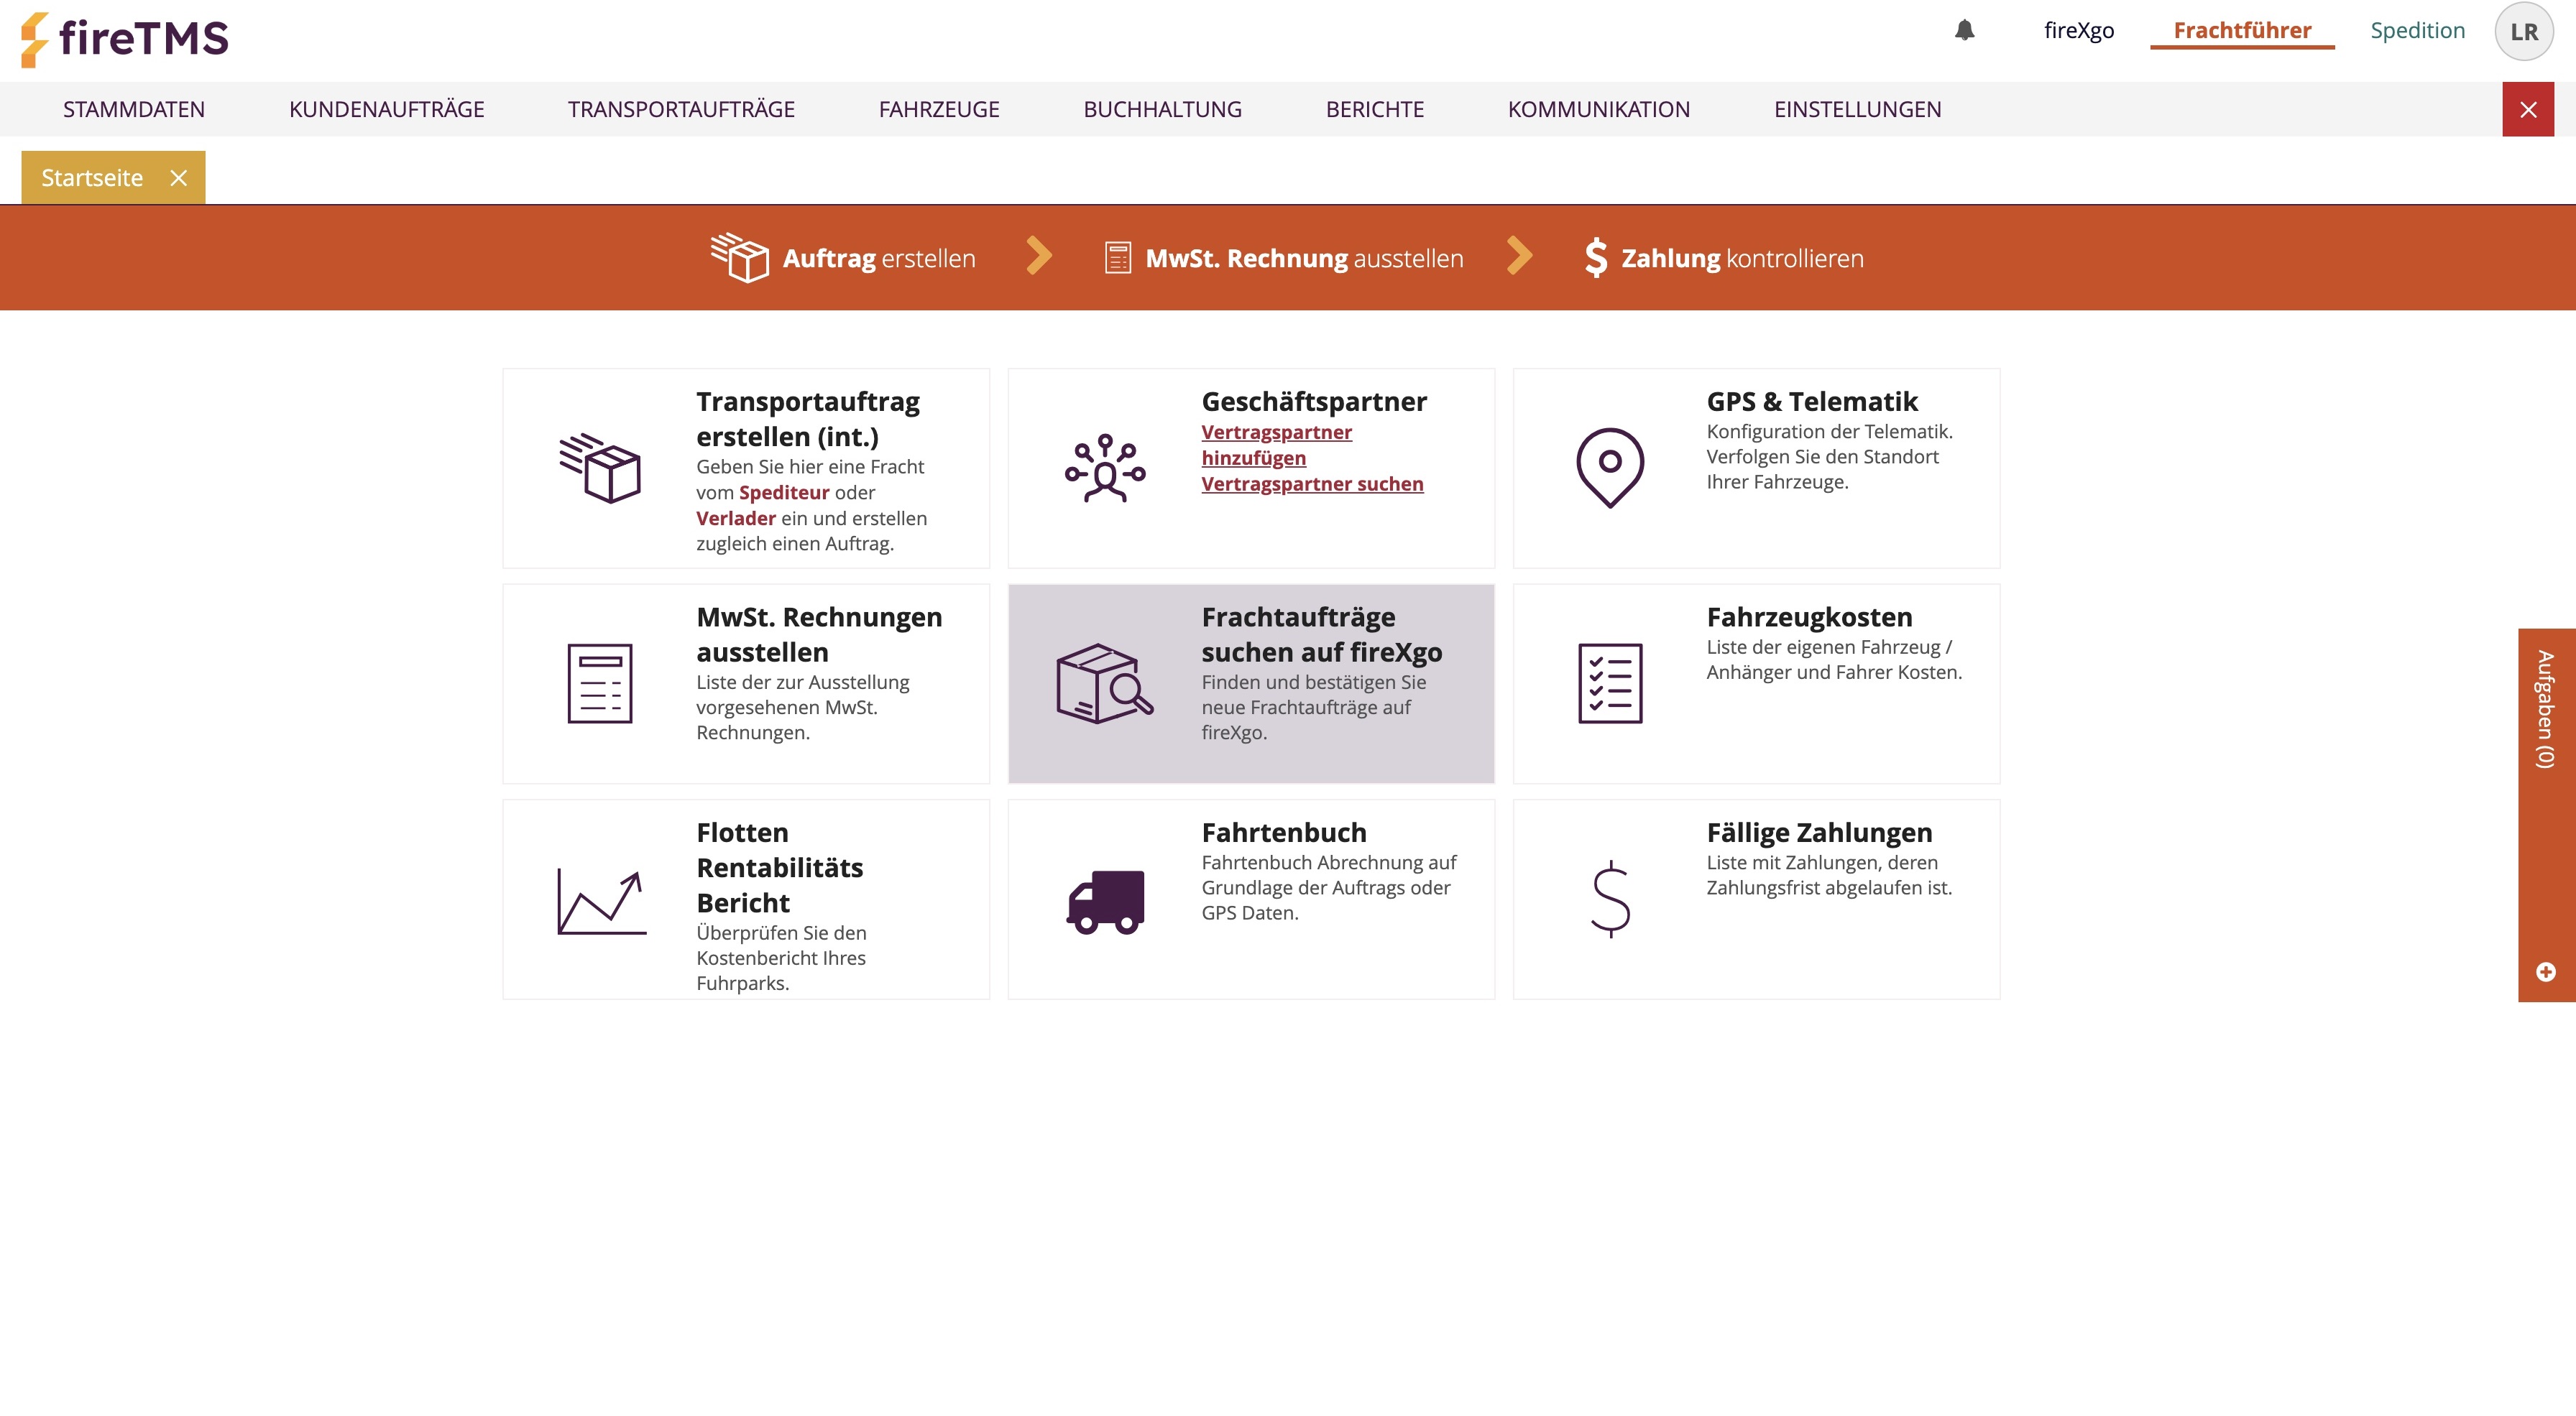
Task: Click the Fahrtenbuch truck icon
Action: click(x=1106, y=902)
